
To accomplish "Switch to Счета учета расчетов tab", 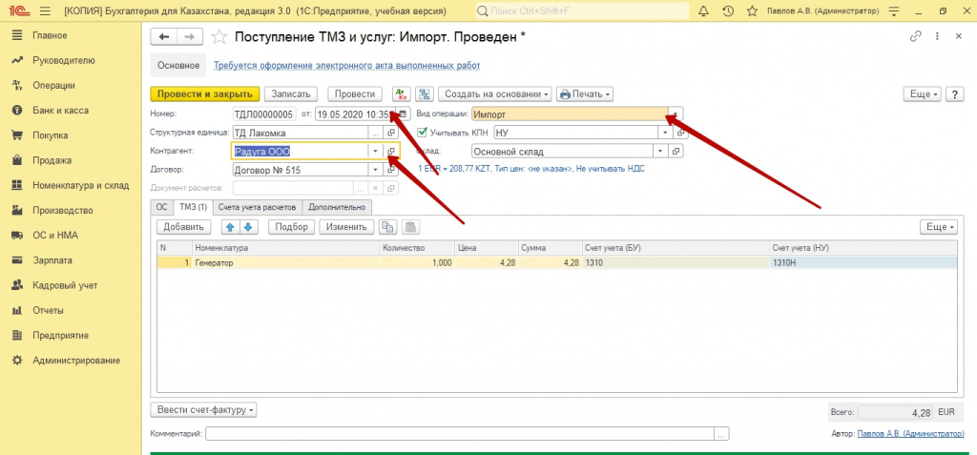I will pyautogui.click(x=258, y=207).
